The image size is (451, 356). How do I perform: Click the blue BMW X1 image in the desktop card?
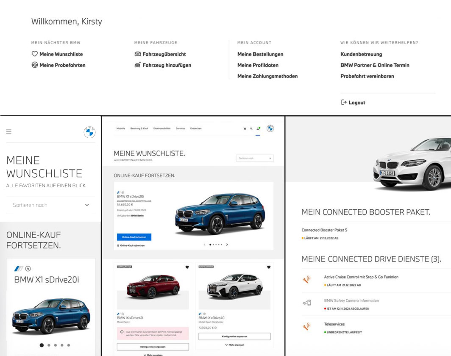tap(220, 213)
